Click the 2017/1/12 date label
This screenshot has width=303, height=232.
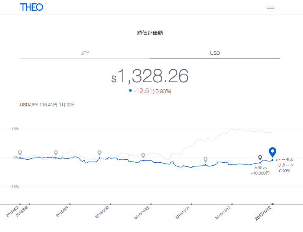tap(263, 213)
